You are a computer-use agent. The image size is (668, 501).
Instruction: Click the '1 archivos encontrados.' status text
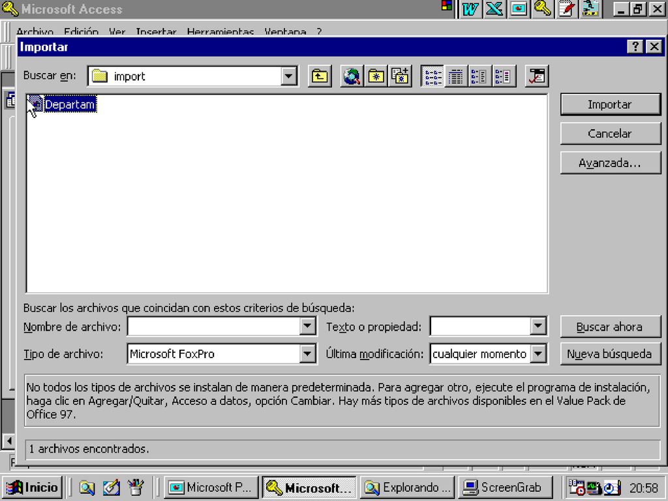[89, 449]
